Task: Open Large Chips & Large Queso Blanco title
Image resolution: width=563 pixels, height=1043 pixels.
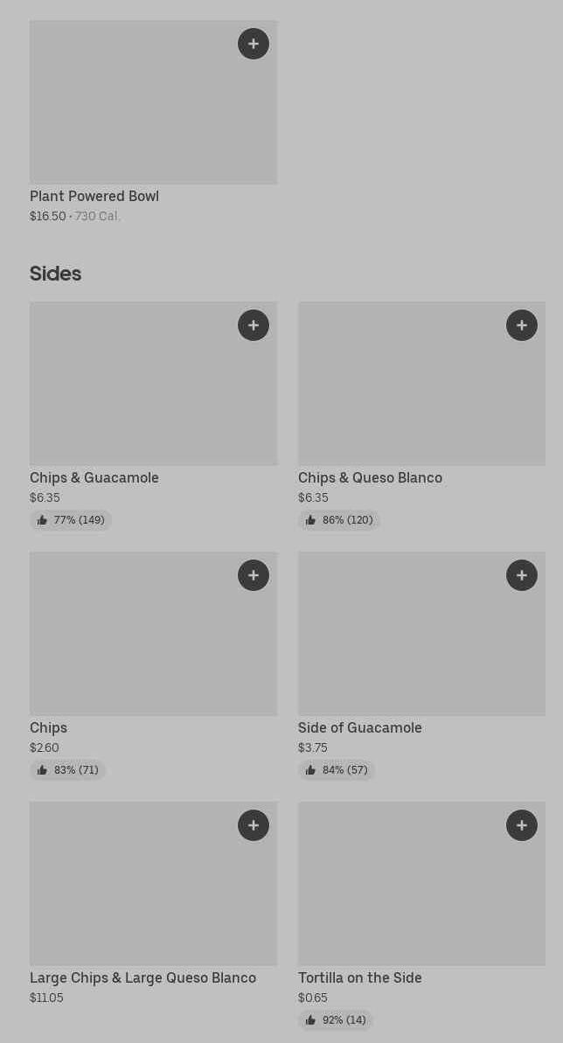Action: (142, 978)
